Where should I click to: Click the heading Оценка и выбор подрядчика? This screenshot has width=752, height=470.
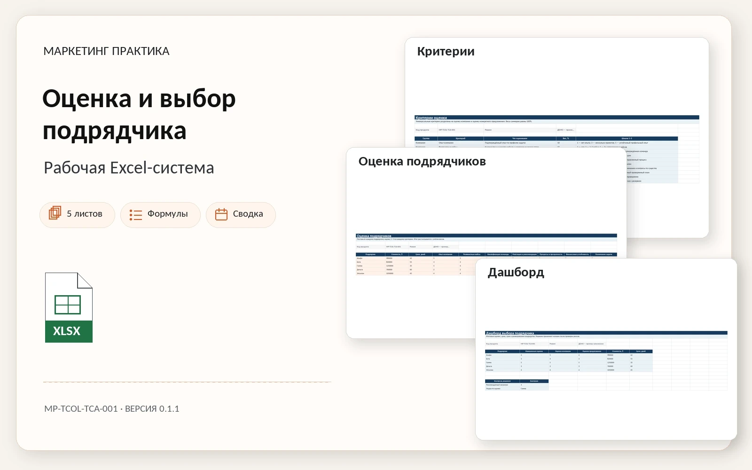pyautogui.click(x=139, y=114)
